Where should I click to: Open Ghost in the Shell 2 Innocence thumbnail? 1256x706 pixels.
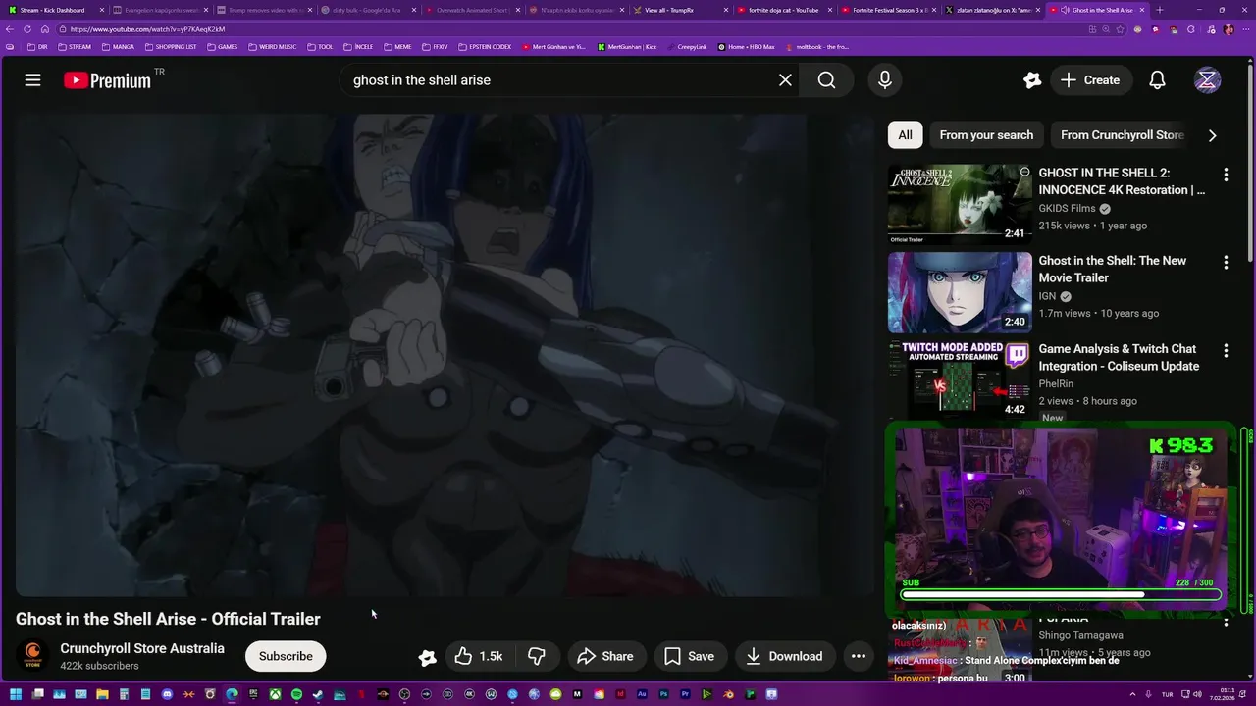[x=960, y=204]
